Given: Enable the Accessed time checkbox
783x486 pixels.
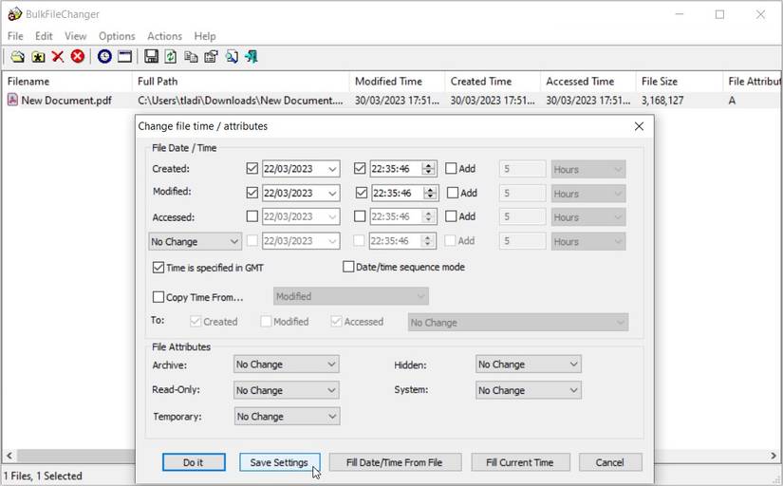Looking at the screenshot, I should [360, 216].
